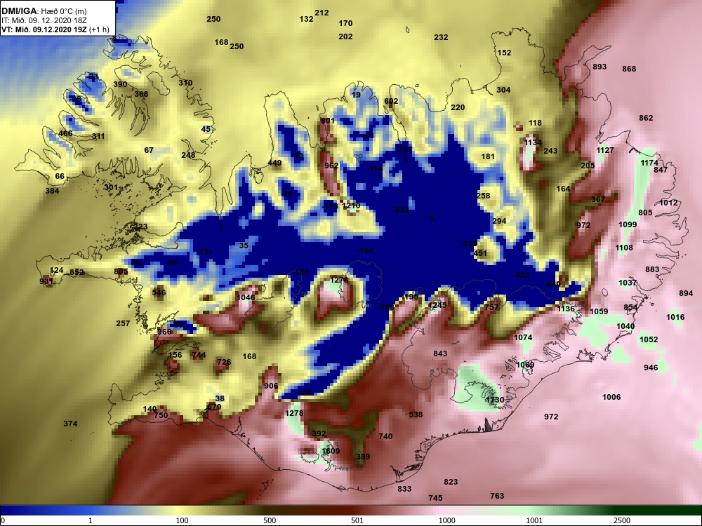Click the map value '1210'
Screen dimensions: 702x526
(x=351, y=205)
